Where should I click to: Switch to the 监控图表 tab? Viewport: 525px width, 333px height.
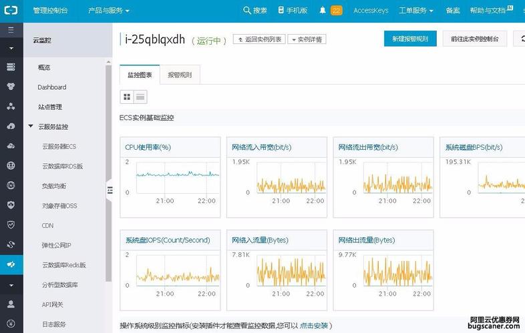coord(140,75)
